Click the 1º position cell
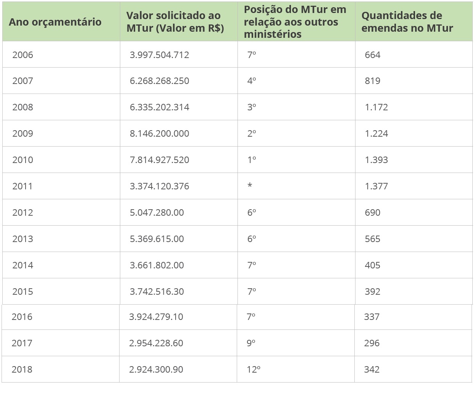This screenshot has height=394, width=475. [x=251, y=160]
